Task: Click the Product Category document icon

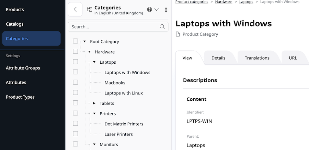Action: coord(178,34)
